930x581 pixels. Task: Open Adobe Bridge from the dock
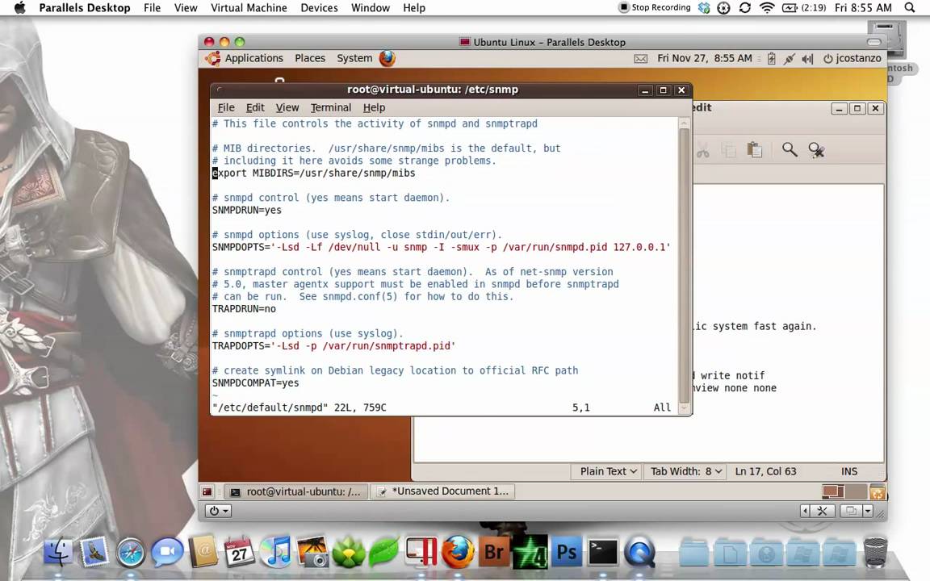(494, 552)
